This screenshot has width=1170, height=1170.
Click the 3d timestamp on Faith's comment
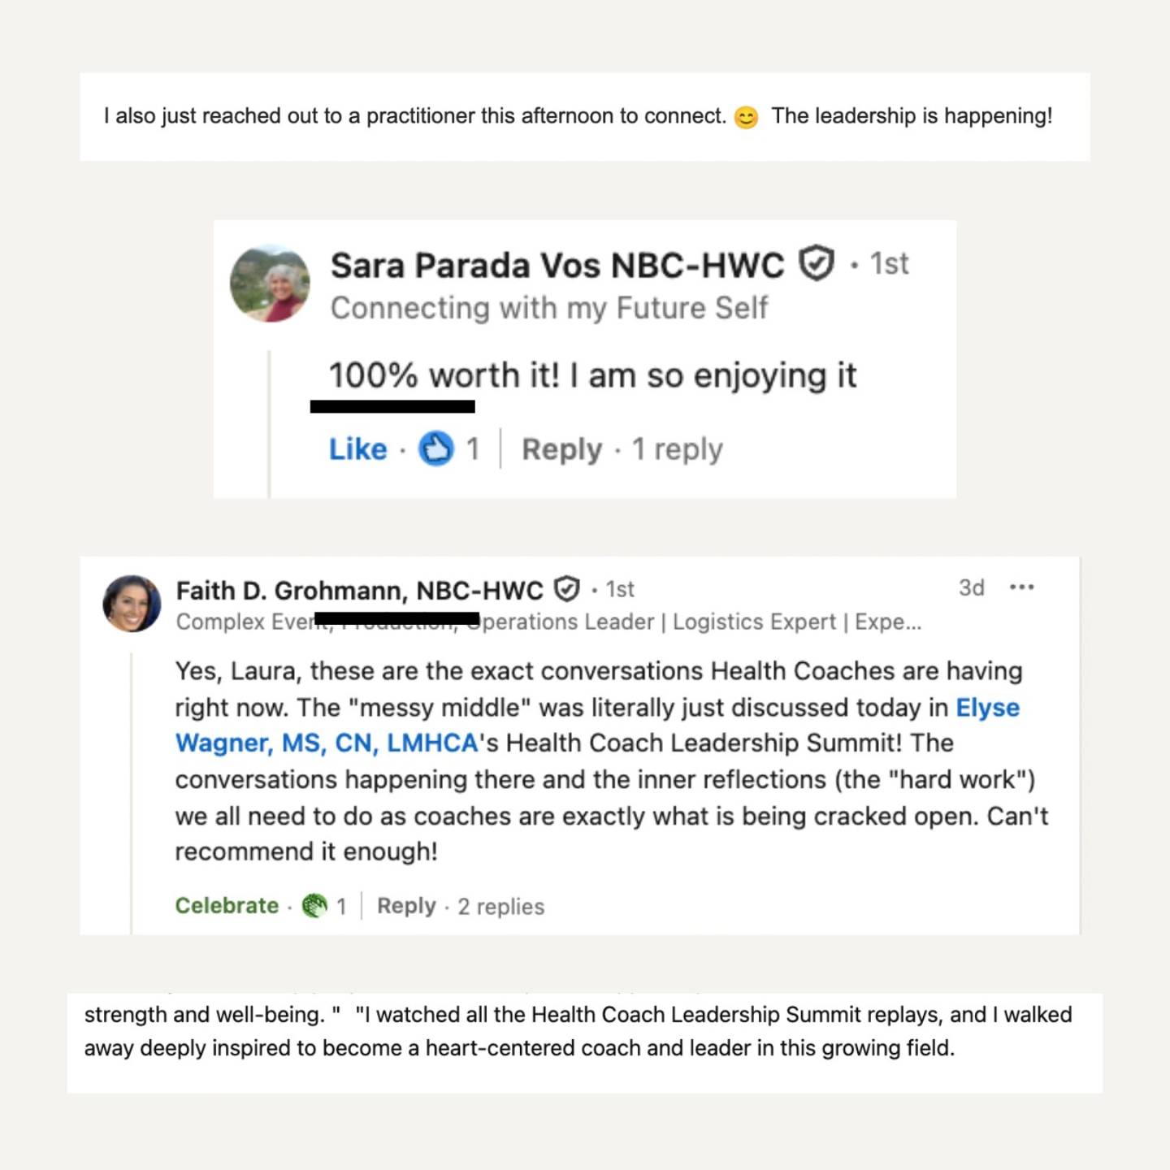[972, 587]
